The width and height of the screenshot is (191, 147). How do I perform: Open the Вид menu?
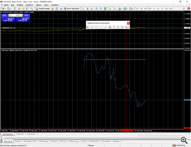point(13,5)
